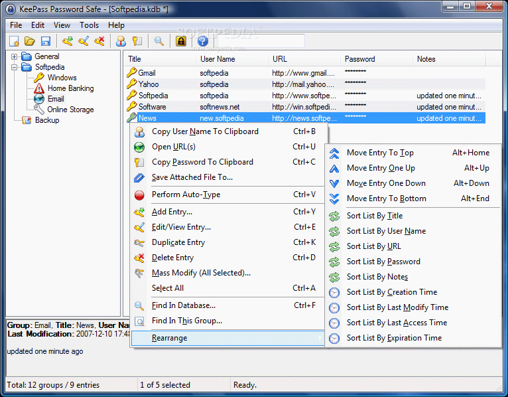Screen dimensions: 508x397
Task: Choose Select All menu item
Action: [x=228, y=288]
